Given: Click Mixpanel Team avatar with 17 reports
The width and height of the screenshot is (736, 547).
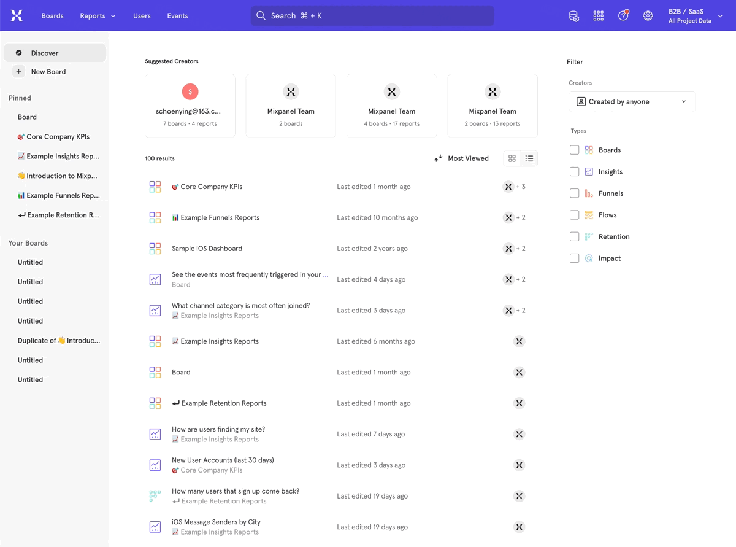Looking at the screenshot, I should 391,91.
